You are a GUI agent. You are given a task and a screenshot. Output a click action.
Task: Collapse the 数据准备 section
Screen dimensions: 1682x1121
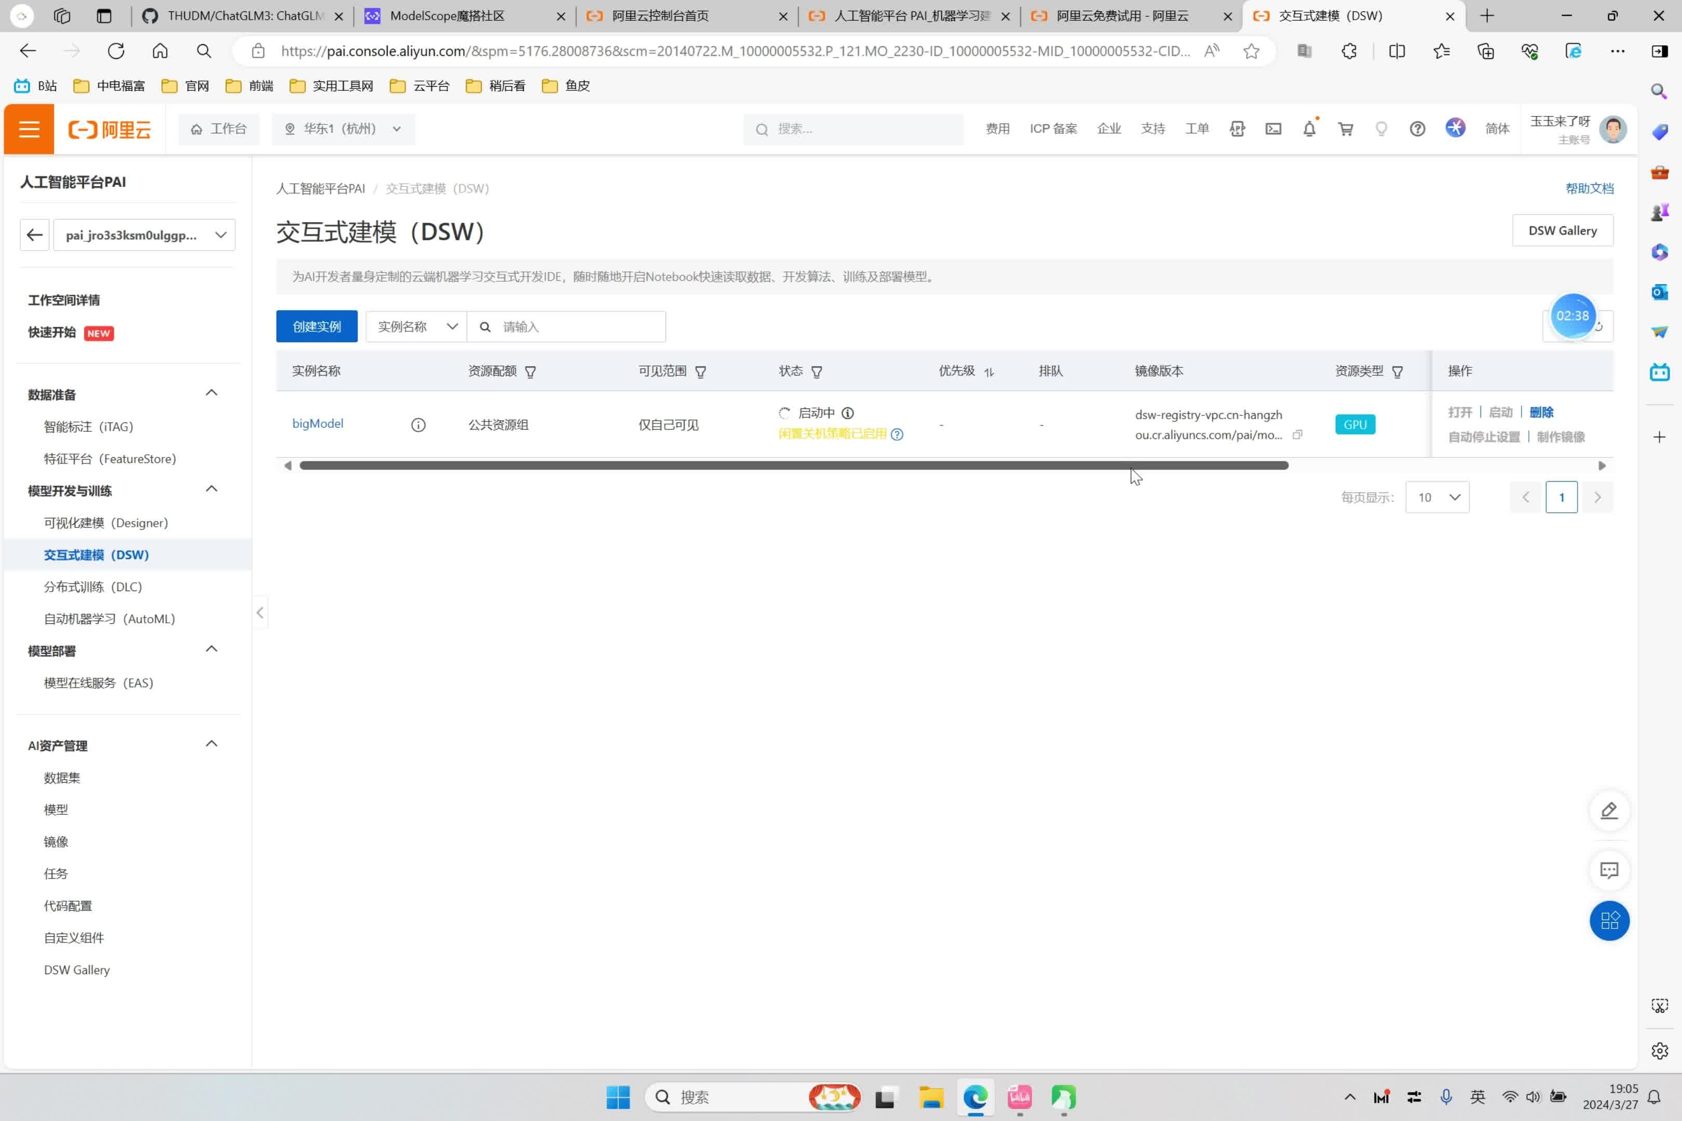[211, 392]
